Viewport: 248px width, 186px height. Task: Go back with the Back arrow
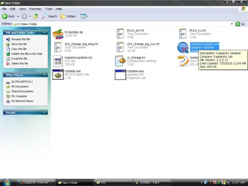[x=9, y=16]
